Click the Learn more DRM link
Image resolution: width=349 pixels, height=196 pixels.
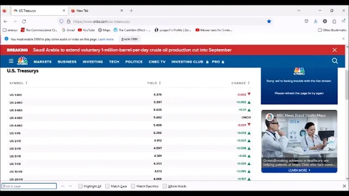tap(106, 39)
